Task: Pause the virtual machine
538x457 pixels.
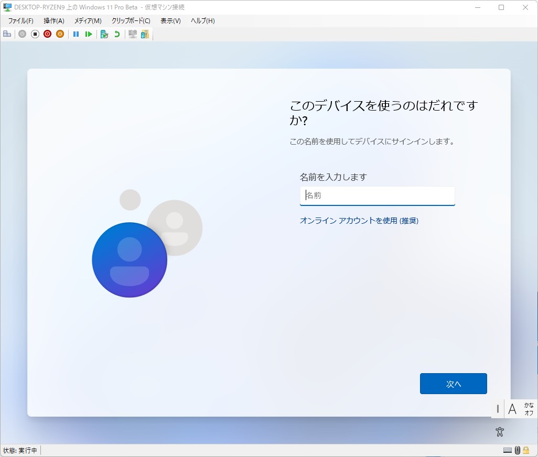Action: [x=76, y=34]
